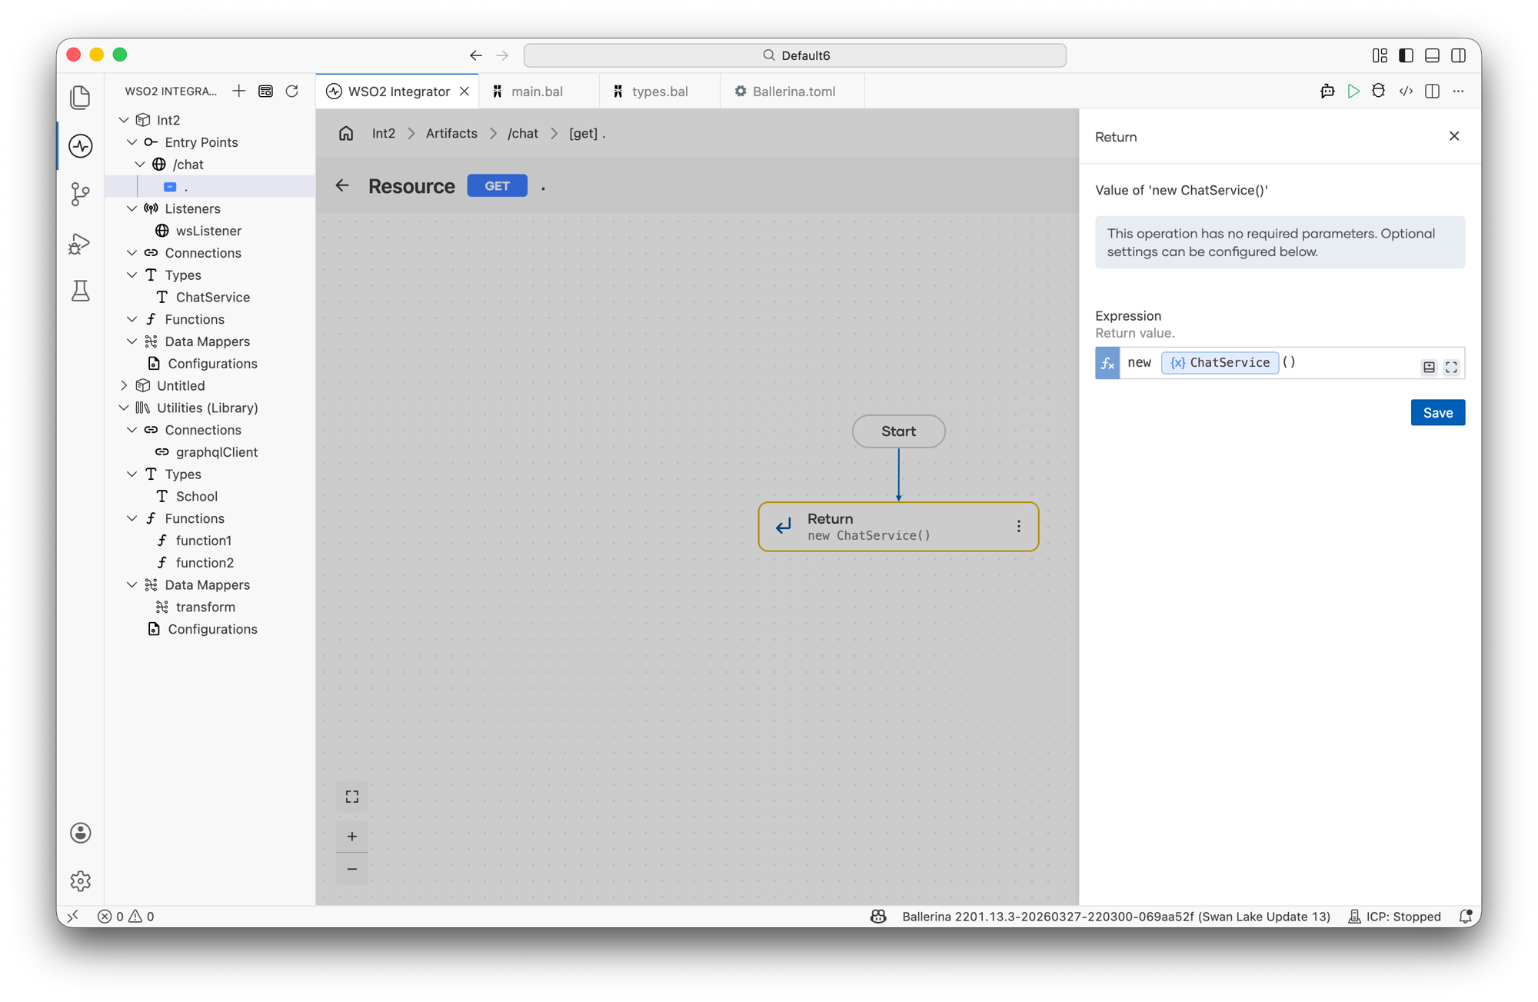Viewport: 1538px width, 1002px height.
Task: Split the editor right
Action: point(1432,92)
